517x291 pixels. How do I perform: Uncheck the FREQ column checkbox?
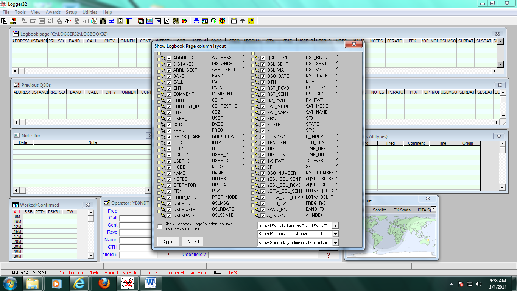[169, 131]
